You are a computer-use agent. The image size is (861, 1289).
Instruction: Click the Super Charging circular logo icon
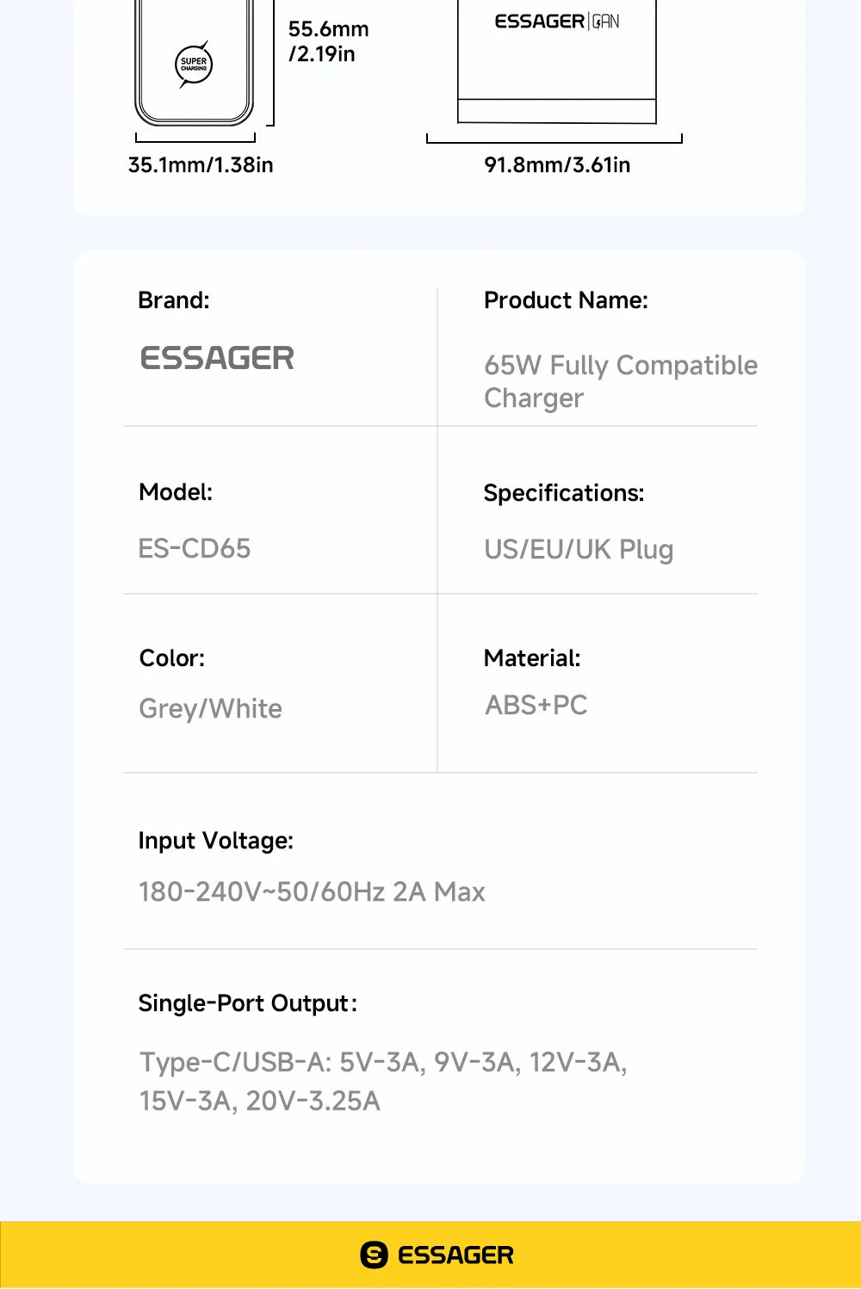click(x=194, y=65)
